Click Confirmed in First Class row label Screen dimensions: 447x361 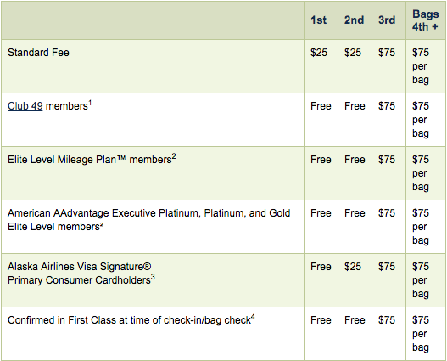point(131,319)
